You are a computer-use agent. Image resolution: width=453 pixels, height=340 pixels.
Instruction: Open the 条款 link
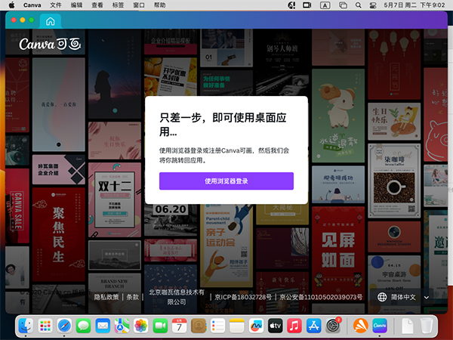coord(132,297)
